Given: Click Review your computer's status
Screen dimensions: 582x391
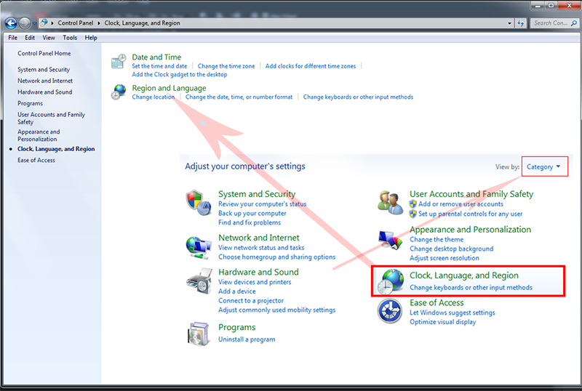Looking at the screenshot, I should [263, 204].
